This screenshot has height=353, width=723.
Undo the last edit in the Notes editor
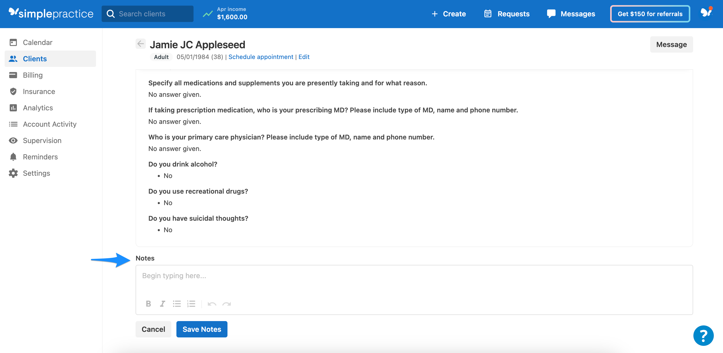tap(212, 303)
